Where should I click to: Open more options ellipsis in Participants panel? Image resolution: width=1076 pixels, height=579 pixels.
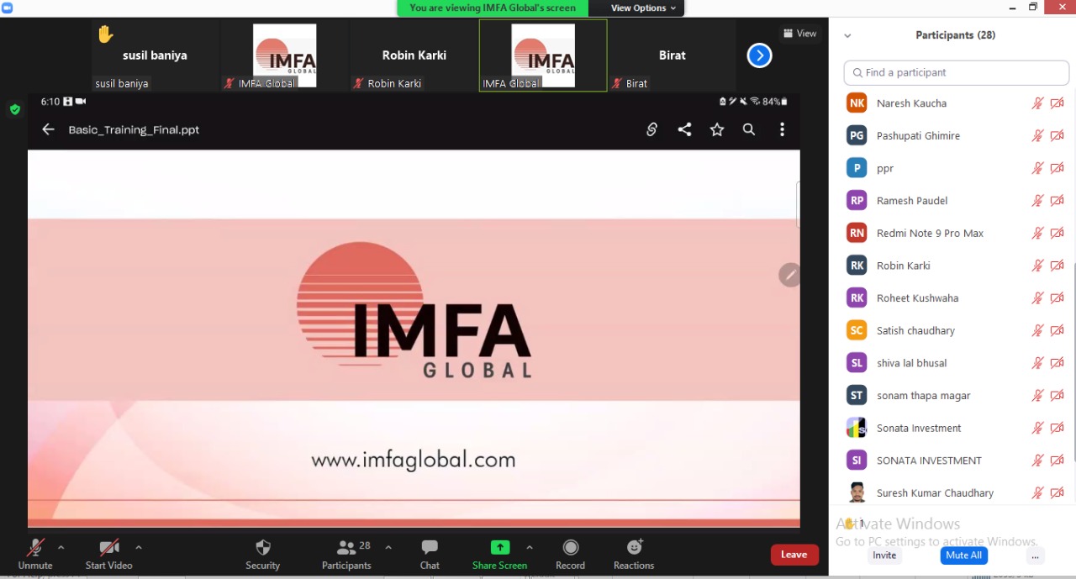tap(1035, 555)
